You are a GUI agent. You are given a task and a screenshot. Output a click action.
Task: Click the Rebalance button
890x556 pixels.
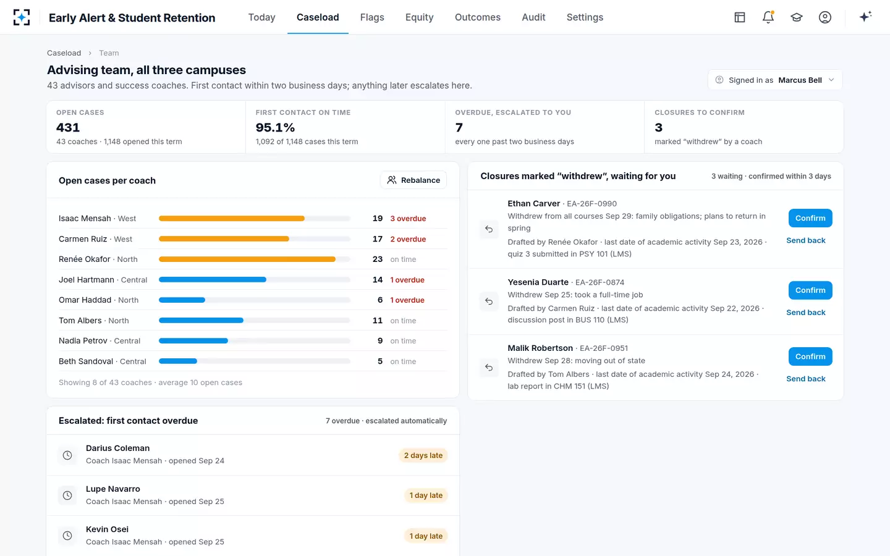413,180
